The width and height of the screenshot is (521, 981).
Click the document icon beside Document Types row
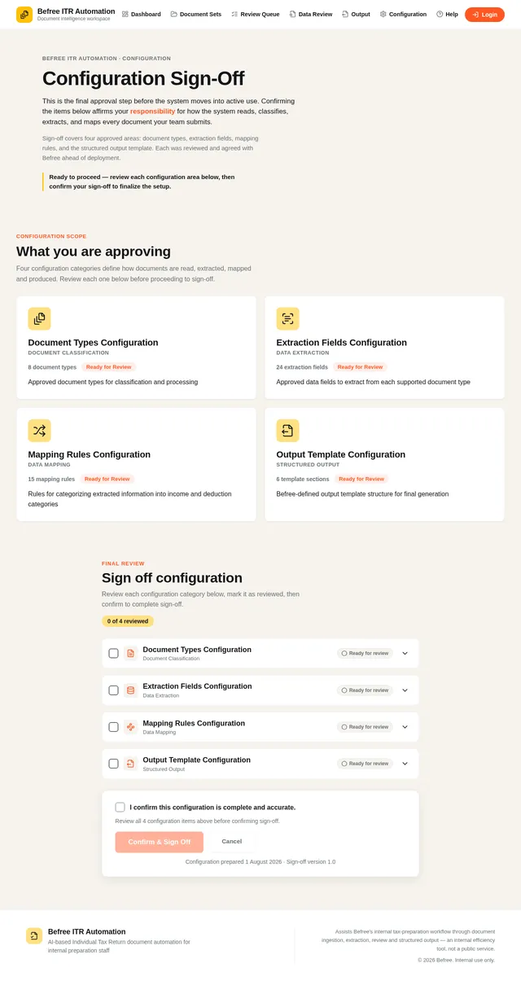coord(130,653)
